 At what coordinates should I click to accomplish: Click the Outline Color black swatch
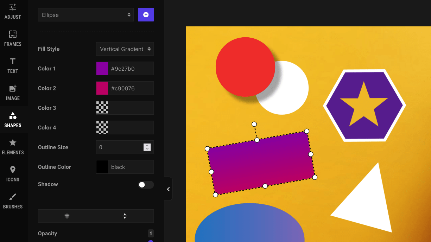point(102,167)
